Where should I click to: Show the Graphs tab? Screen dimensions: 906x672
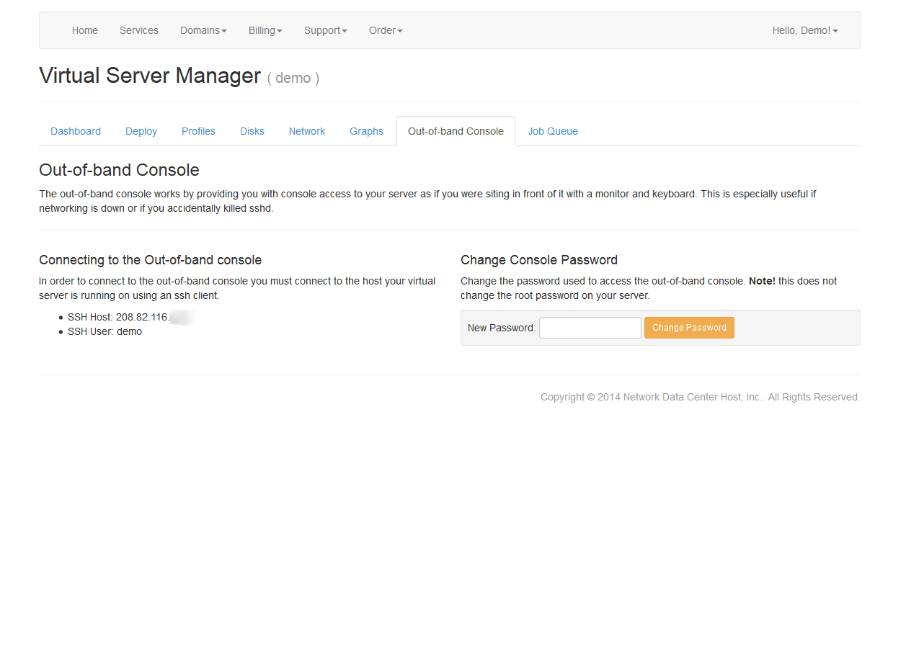tap(366, 131)
